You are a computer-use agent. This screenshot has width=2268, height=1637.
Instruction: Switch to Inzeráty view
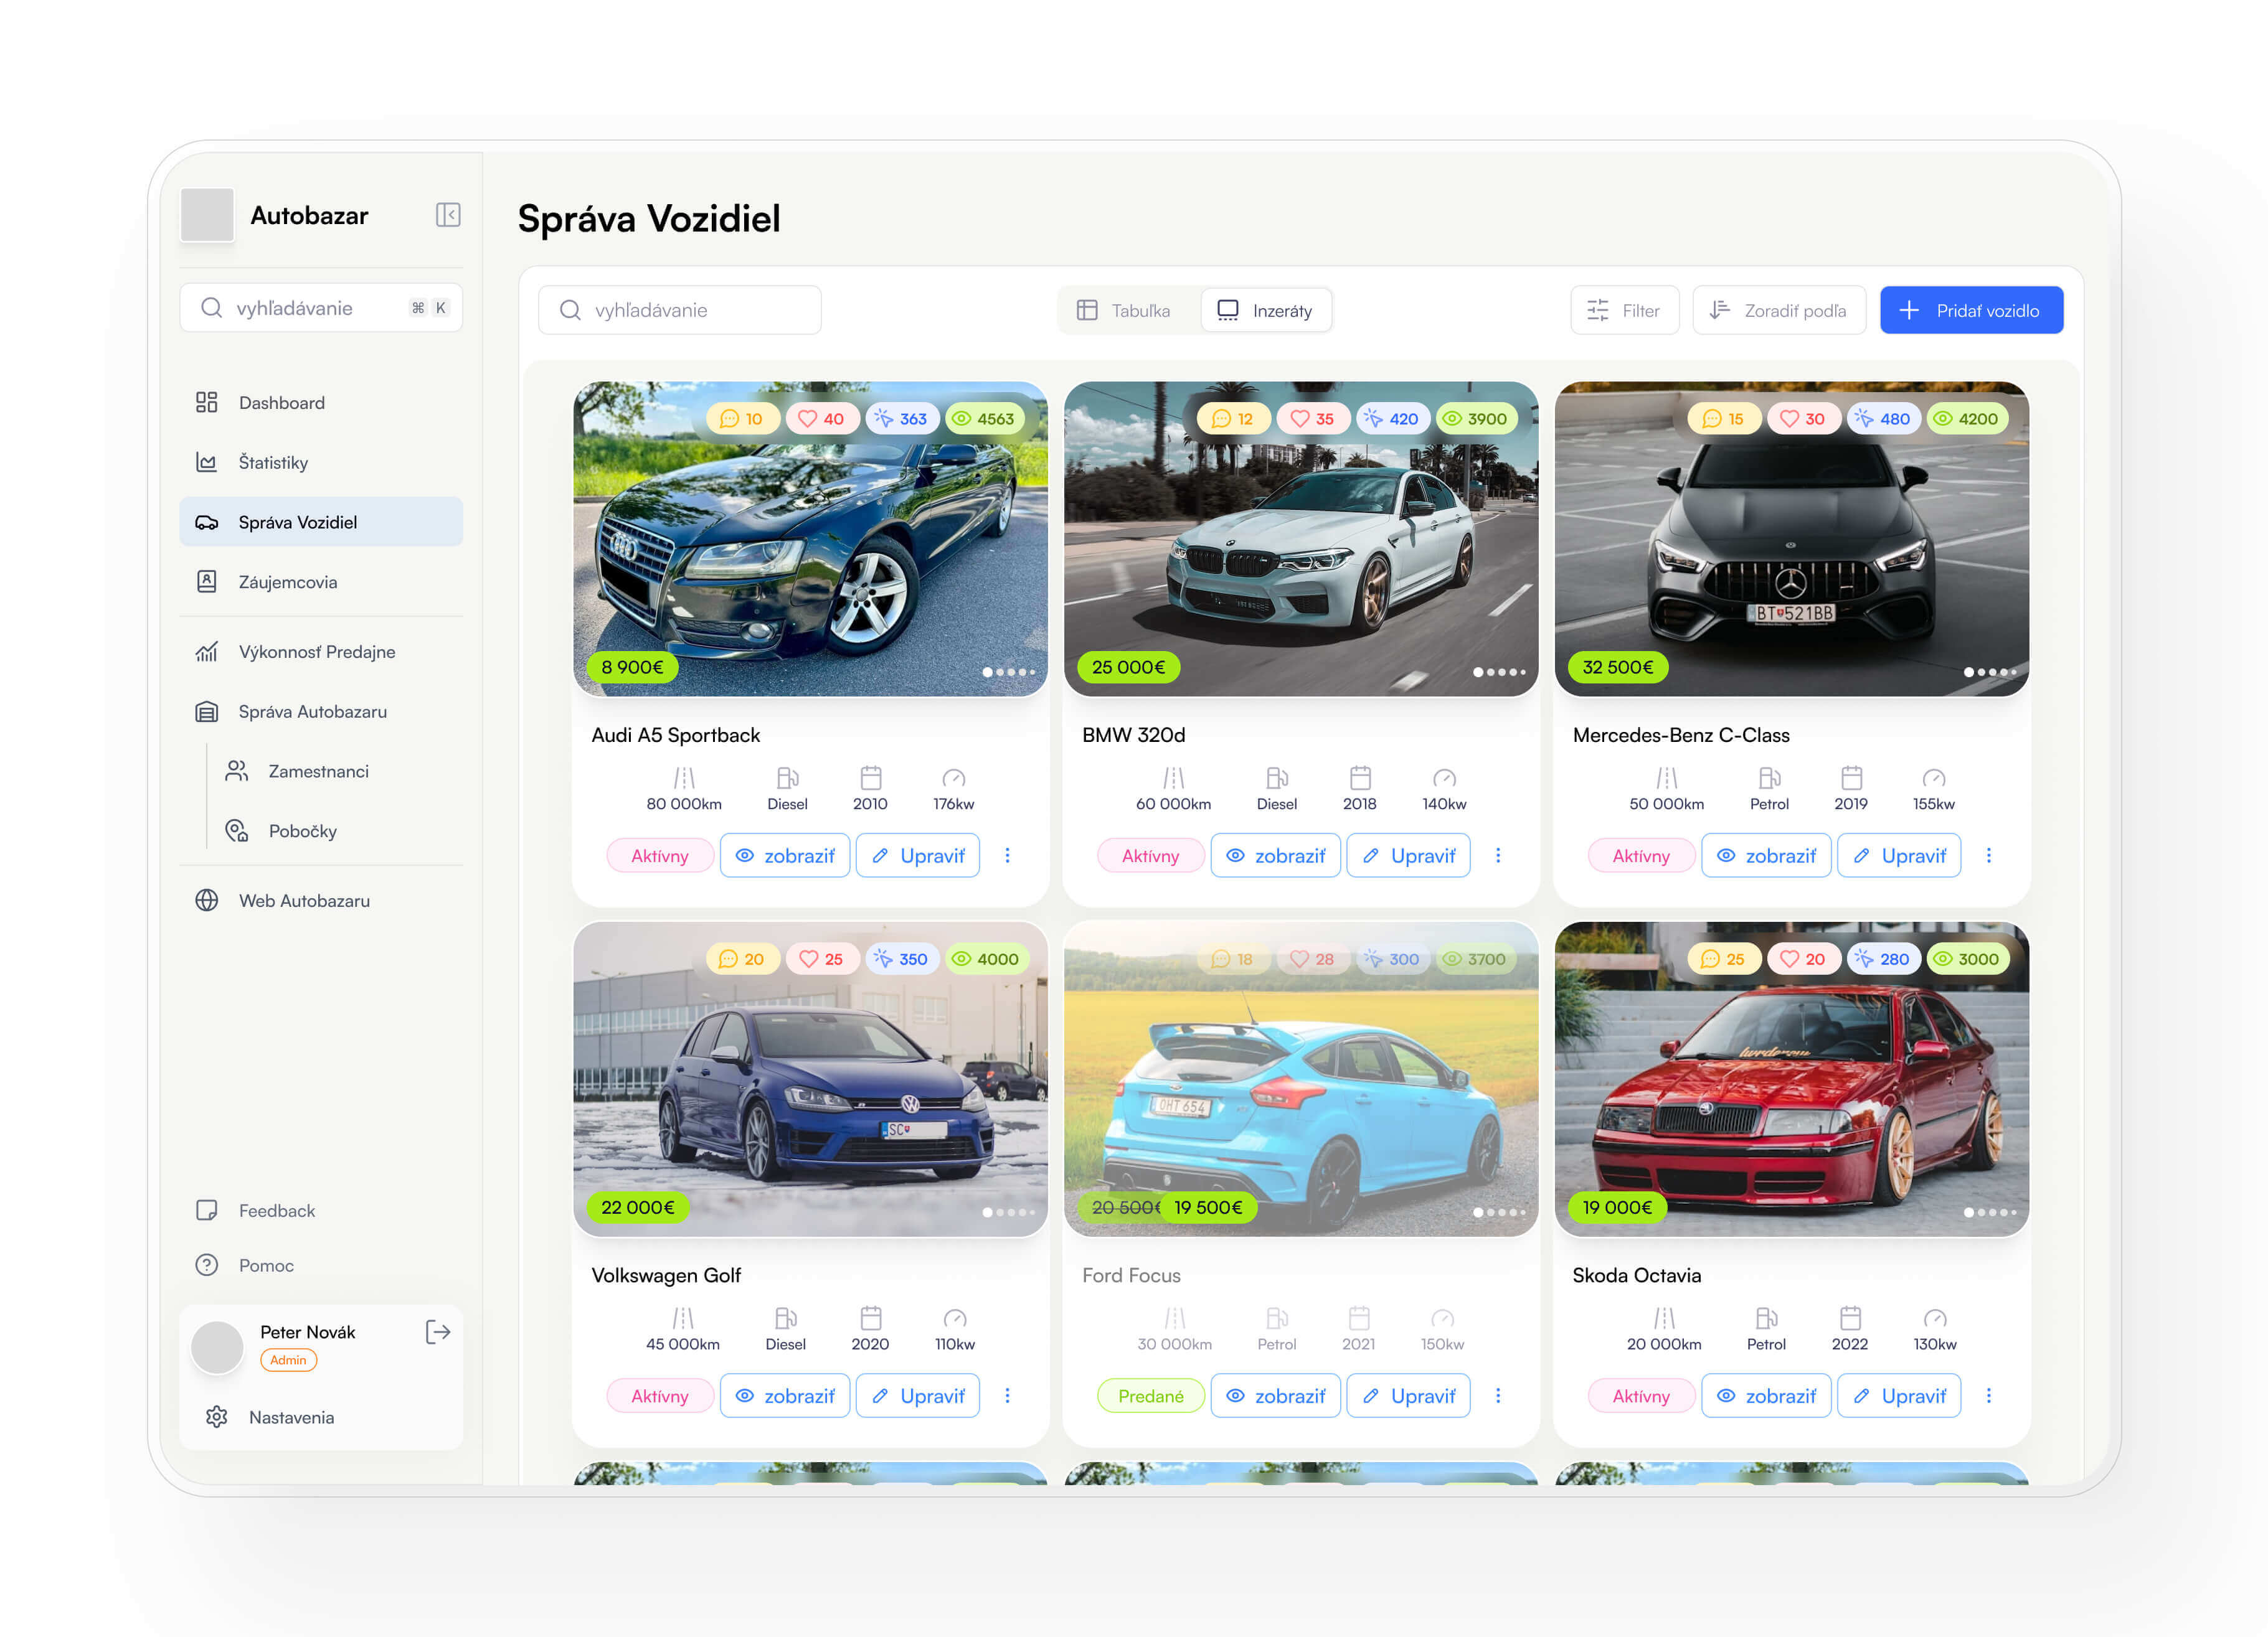1265,311
